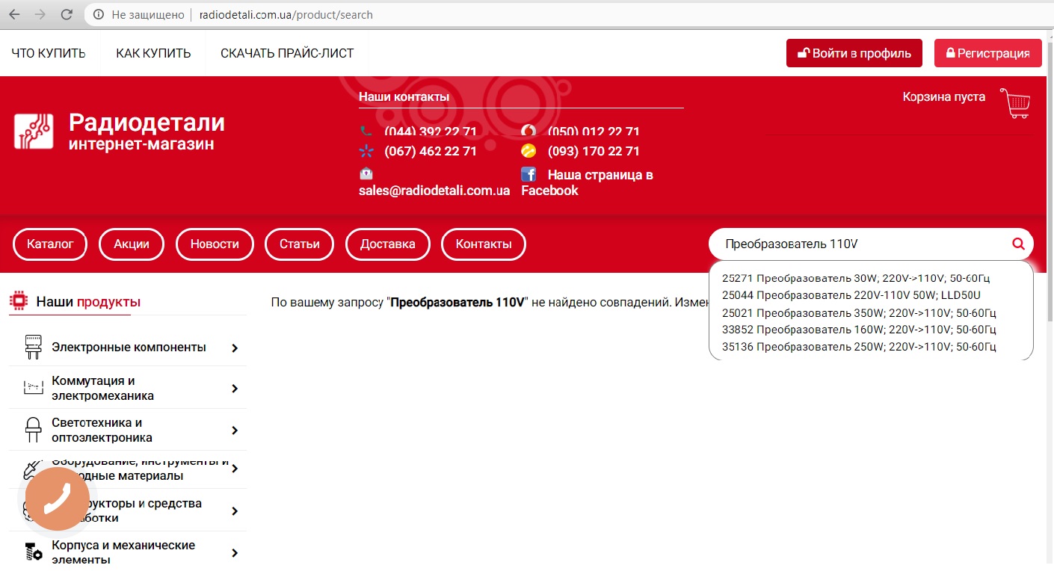Image resolution: width=1054 pixels, height=571 pixels.
Task: Open the Доставка page
Action: point(387,244)
